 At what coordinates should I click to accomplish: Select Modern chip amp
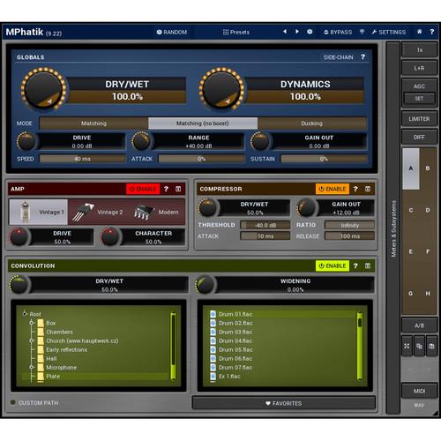[156, 212]
